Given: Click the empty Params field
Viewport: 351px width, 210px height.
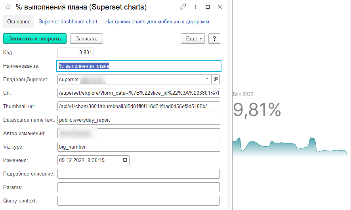Looking at the screenshot, I should (x=139, y=187).
